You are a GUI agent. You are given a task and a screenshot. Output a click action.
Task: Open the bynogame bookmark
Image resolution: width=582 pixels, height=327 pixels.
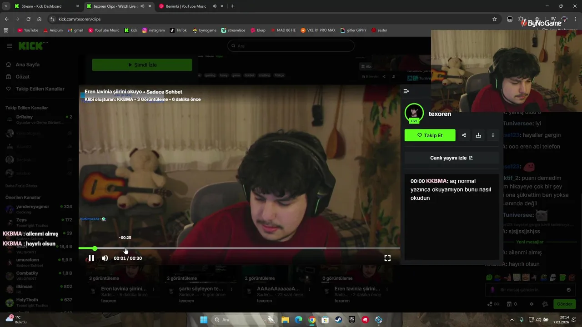point(204,30)
